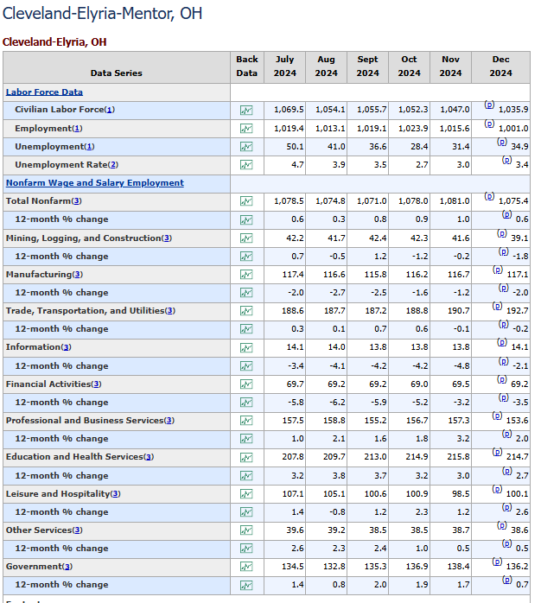The height and width of the screenshot is (603, 541).
Task: Click the Dec 2024 column header
Action: (x=500, y=67)
